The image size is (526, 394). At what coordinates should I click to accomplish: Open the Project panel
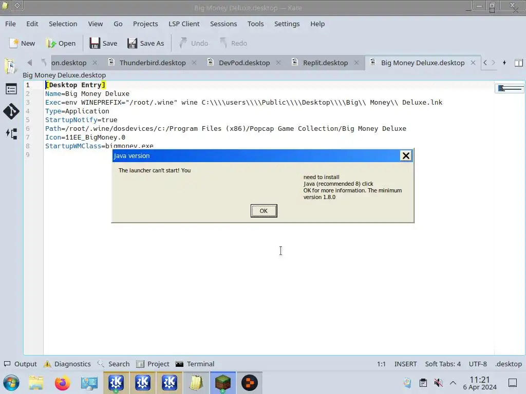[x=153, y=364]
